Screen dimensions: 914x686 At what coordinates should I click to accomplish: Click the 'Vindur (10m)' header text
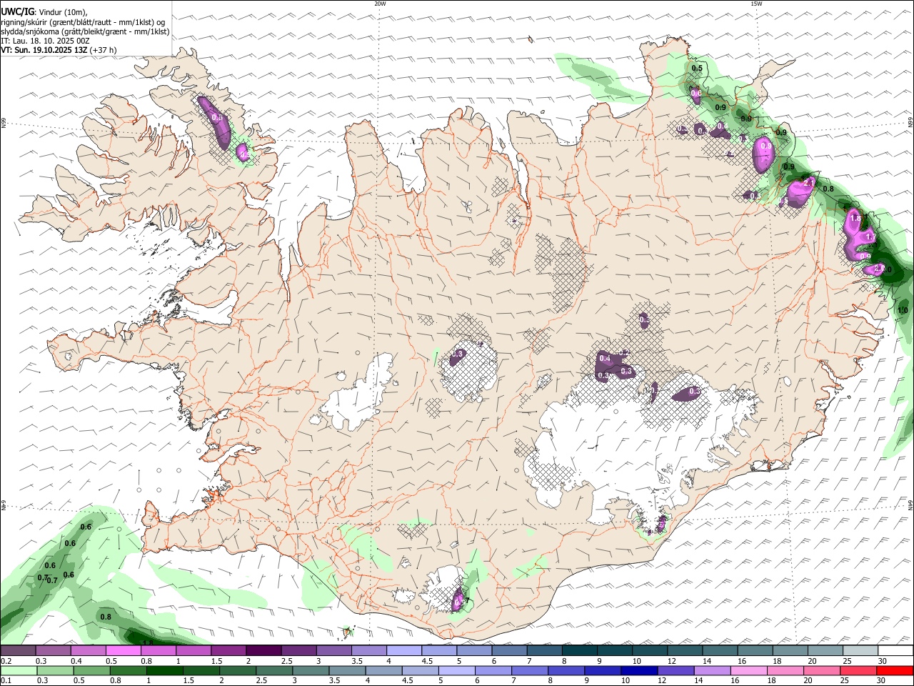[x=63, y=11]
